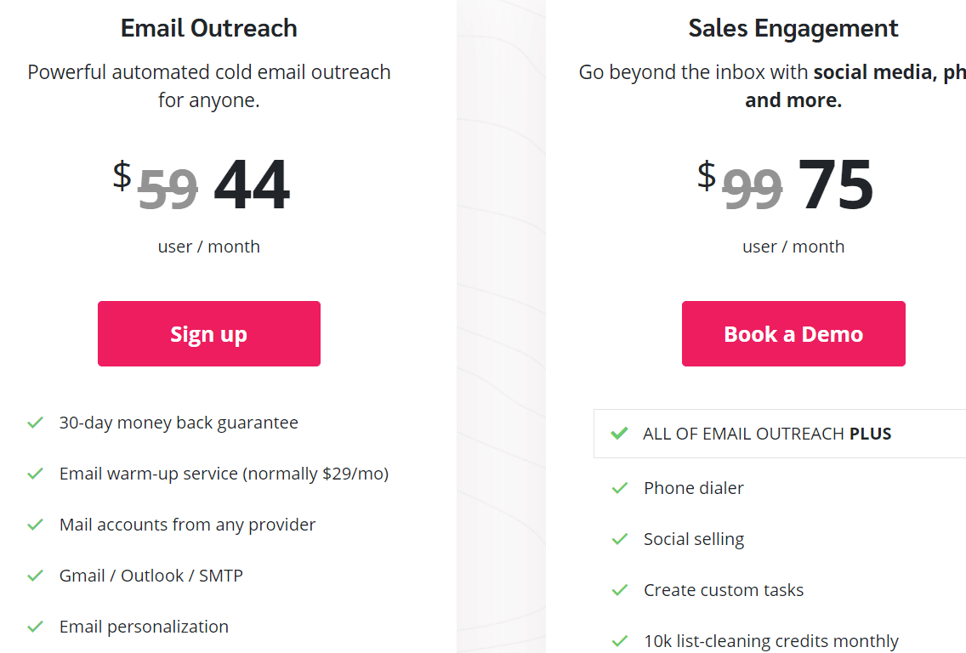Select the Email Outreach plan heading
The height and width of the screenshot is (653, 966).
click(x=209, y=28)
